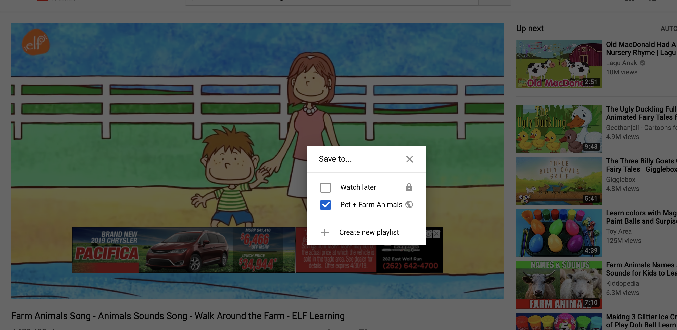677x330 pixels.
Task: Click the public globe icon
Action: coord(409,205)
